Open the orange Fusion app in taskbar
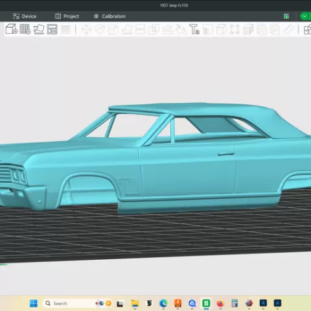 [178, 303]
